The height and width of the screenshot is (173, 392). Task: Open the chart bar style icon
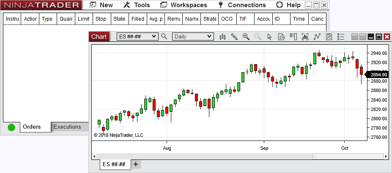(x=223, y=37)
